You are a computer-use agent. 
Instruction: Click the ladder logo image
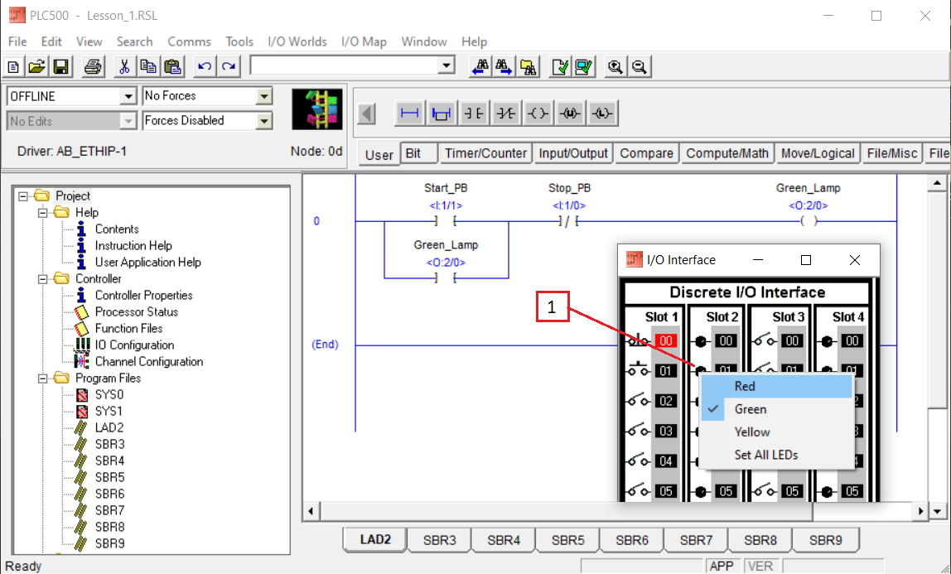click(x=317, y=109)
